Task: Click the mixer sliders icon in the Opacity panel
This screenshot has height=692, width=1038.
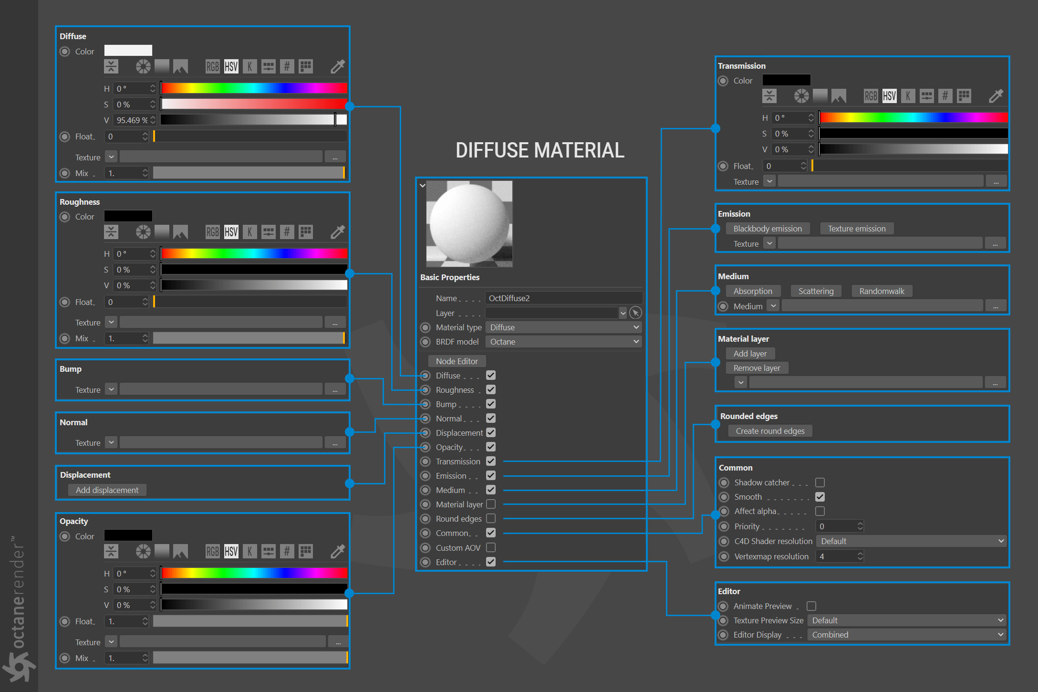Action: click(269, 551)
